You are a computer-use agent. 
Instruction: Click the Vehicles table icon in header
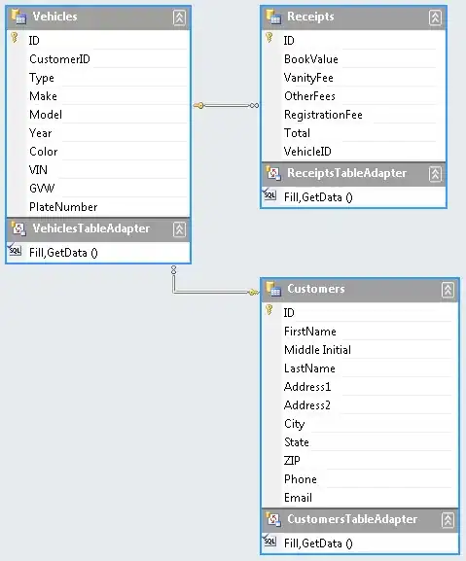point(18,17)
